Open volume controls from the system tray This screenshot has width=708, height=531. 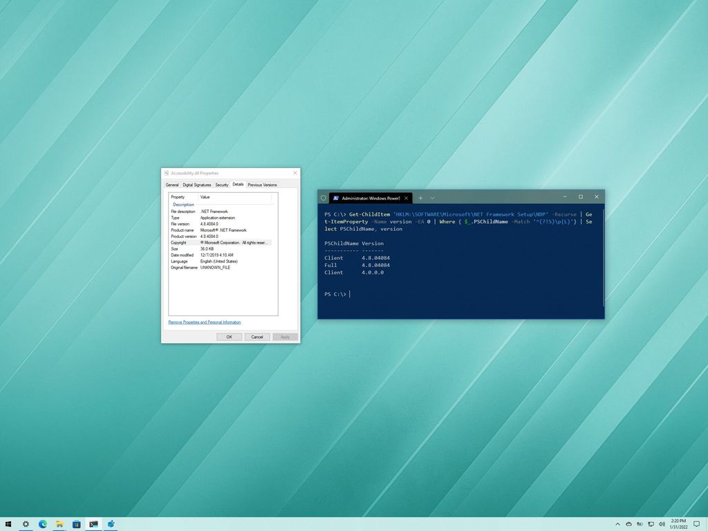point(662,524)
